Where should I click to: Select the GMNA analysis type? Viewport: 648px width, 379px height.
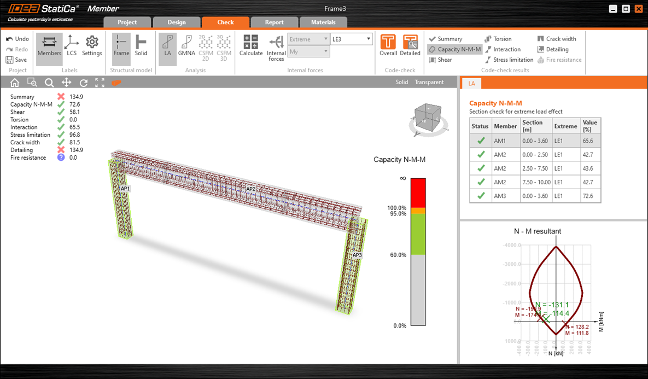tap(187, 45)
